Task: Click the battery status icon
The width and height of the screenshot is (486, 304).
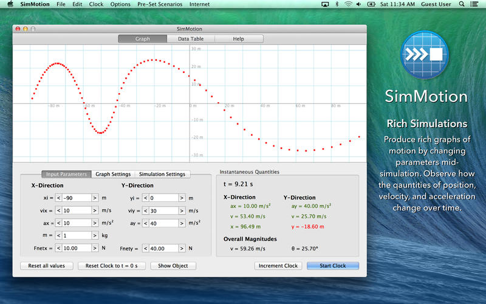Action: click(371, 4)
